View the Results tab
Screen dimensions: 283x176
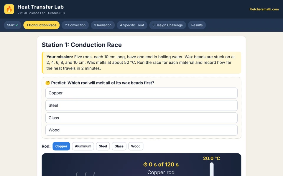click(197, 25)
